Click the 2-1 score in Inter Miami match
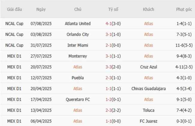 pos(108,45)
